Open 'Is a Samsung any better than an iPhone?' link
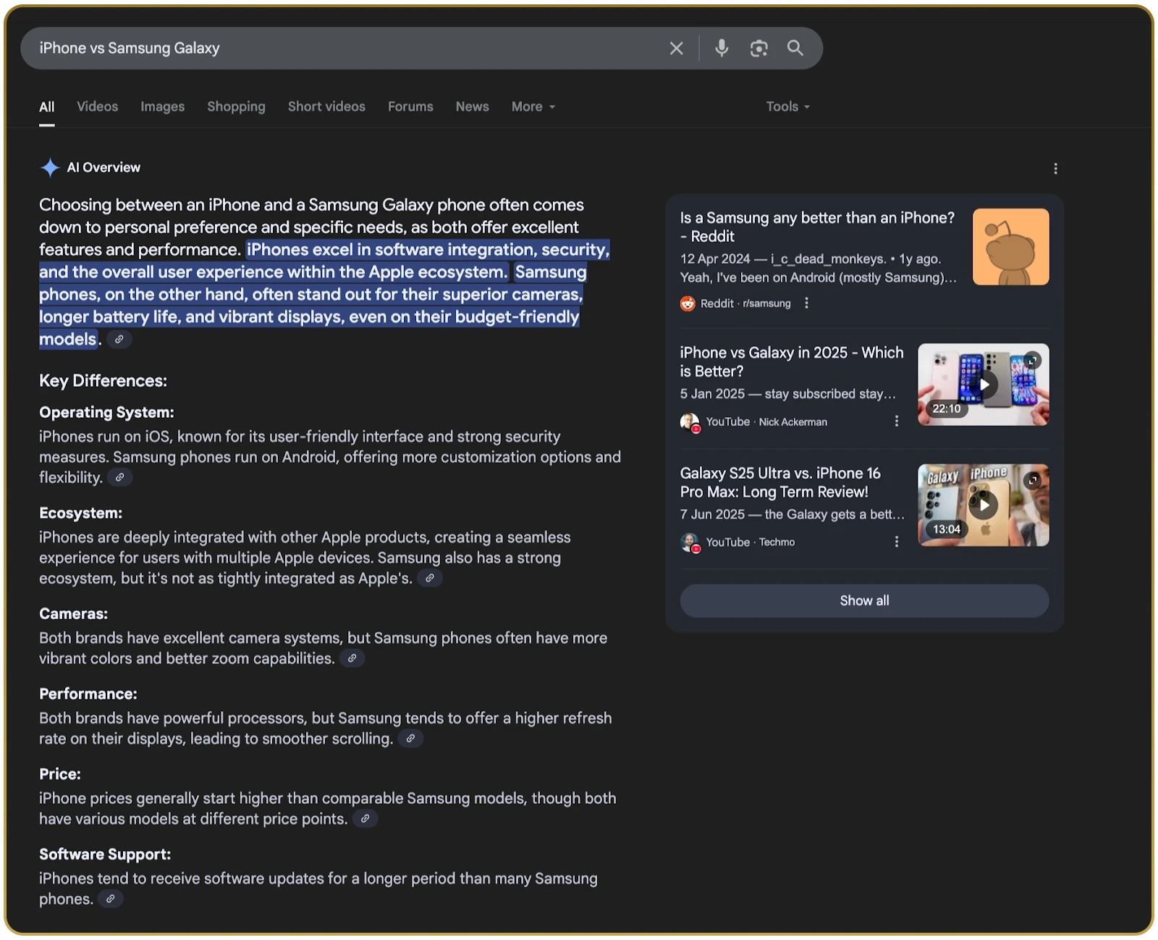 pos(817,227)
